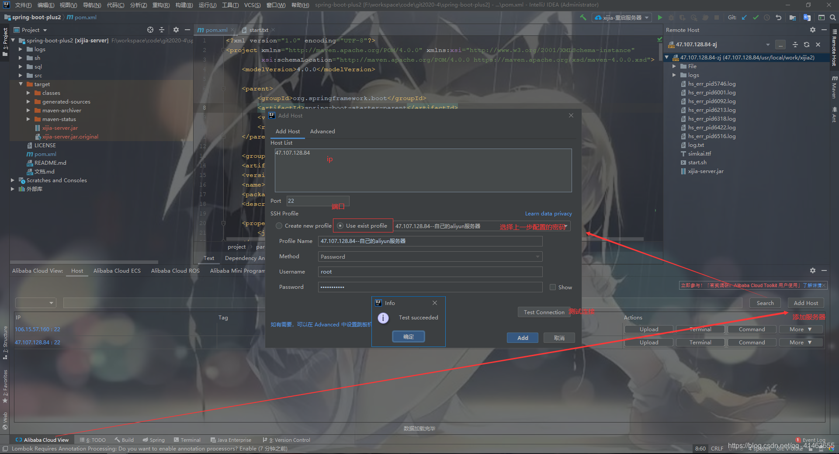The width and height of the screenshot is (839, 454).
Task: Collapse the target folder in Project tree
Action: 21,84
